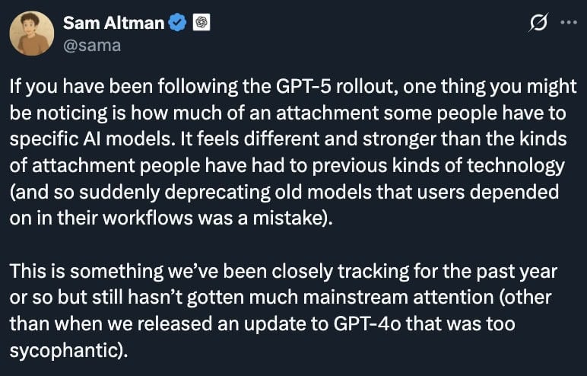Viewport: 587px width, 376px height.
Task: Click the Sam Altman display name
Action: click(114, 23)
